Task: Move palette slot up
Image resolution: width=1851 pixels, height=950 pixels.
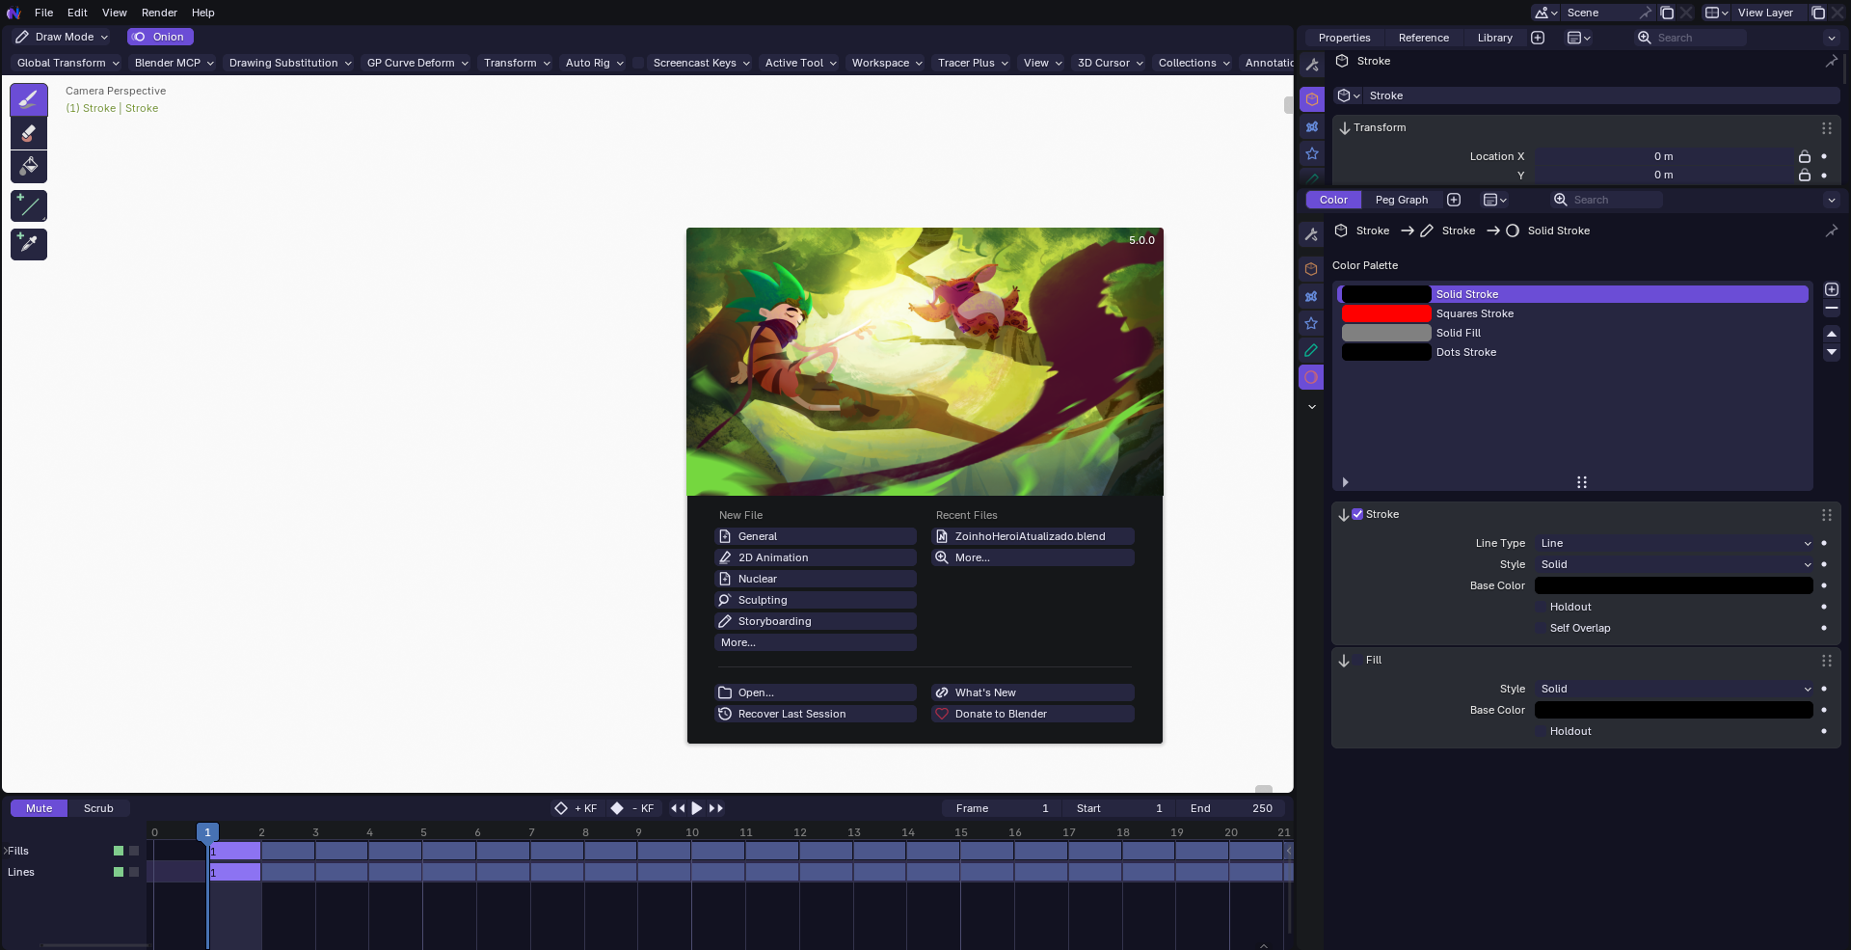Action: (x=1832, y=334)
